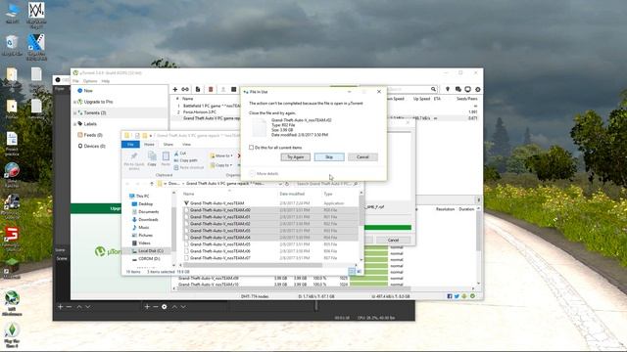Click the Stop Torrent square icon
The height and width of the screenshot is (352, 627).
pos(234,89)
